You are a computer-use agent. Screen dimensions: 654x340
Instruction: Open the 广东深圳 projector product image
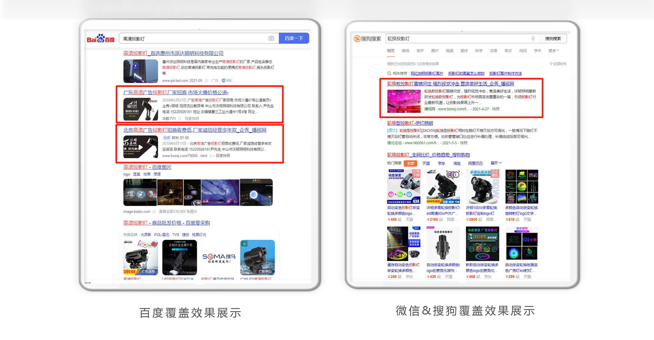click(141, 258)
